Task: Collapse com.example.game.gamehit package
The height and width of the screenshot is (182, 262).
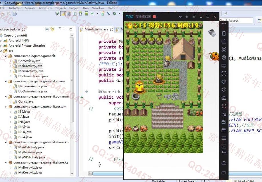Action: (x=6, y=56)
